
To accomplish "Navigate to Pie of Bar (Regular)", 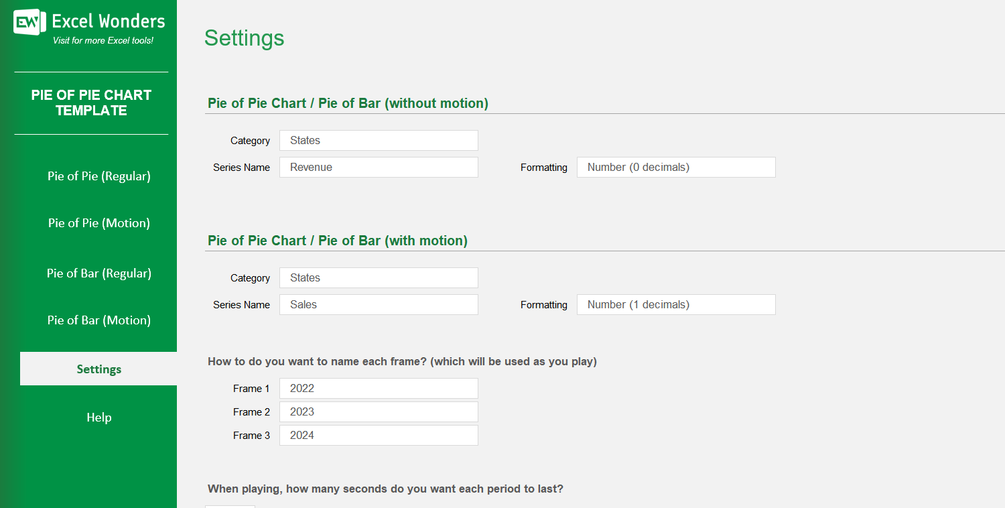I will (98, 273).
